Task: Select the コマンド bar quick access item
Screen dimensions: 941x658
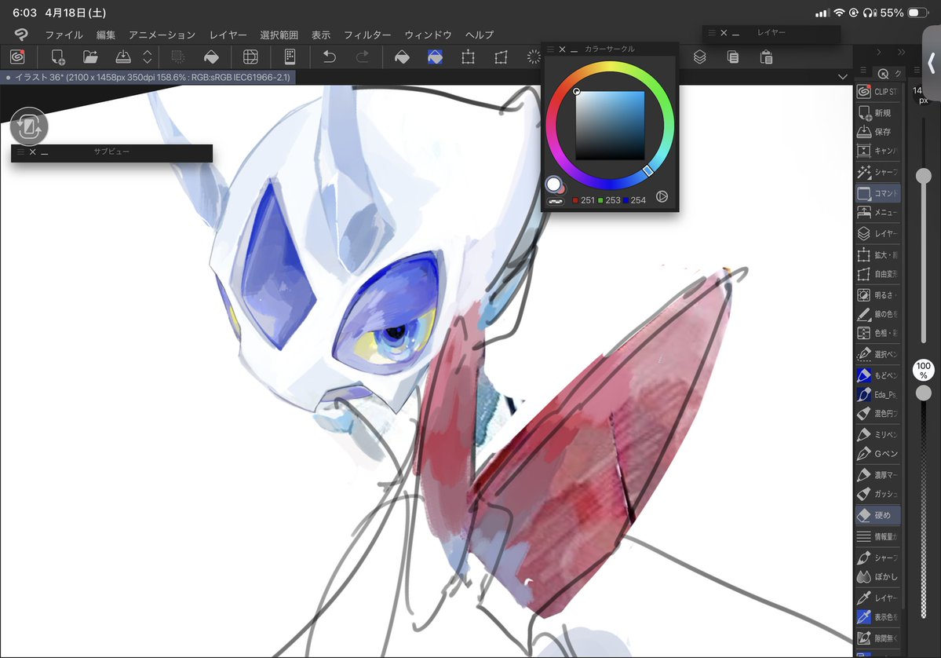Action: pos(878,193)
